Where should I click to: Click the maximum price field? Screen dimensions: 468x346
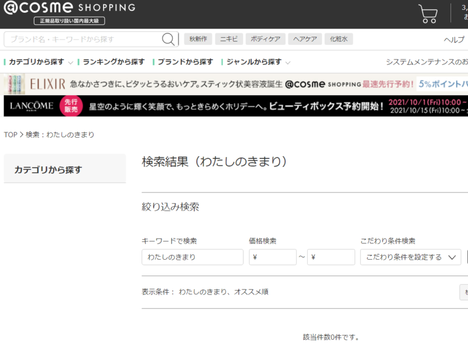coord(331,257)
